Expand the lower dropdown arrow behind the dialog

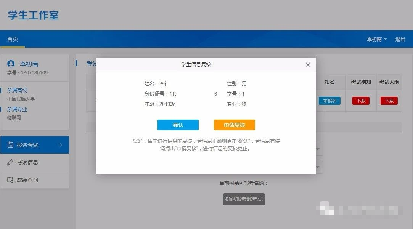click(x=318, y=167)
